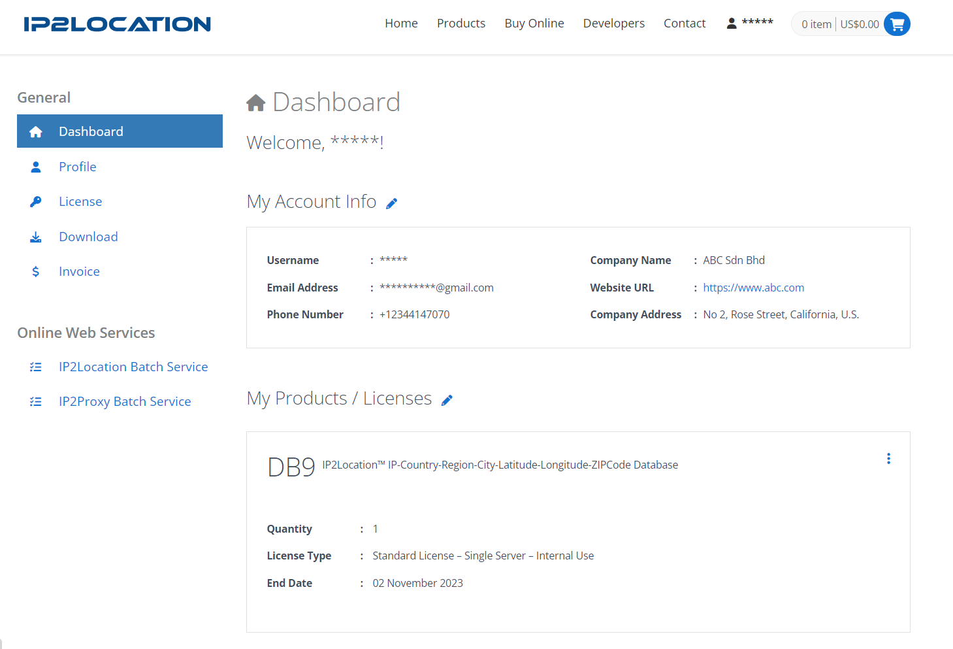Select Profile in the sidebar

click(78, 167)
